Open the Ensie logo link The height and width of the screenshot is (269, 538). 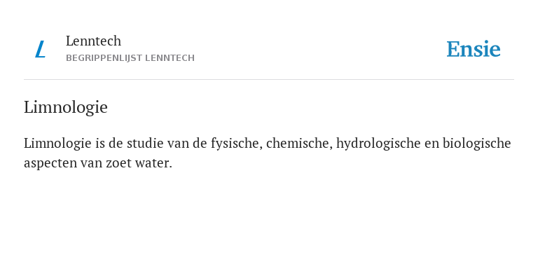click(x=473, y=49)
